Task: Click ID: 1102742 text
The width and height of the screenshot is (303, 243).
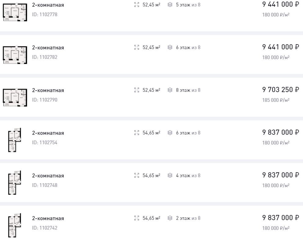Action: coord(45,228)
